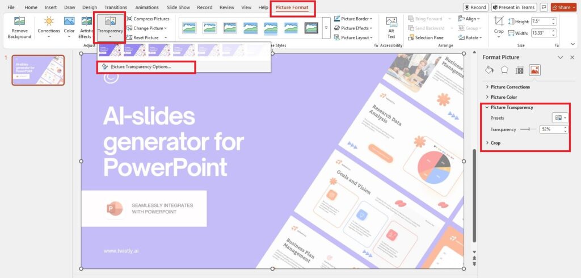Switch to the Insert tab

(50, 7)
